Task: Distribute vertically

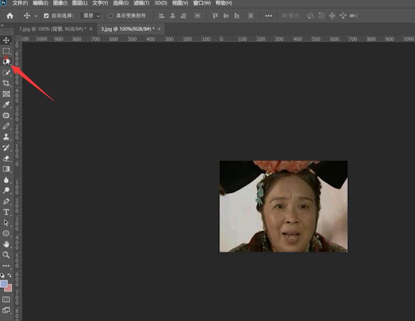Action: pyautogui.click(x=197, y=16)
